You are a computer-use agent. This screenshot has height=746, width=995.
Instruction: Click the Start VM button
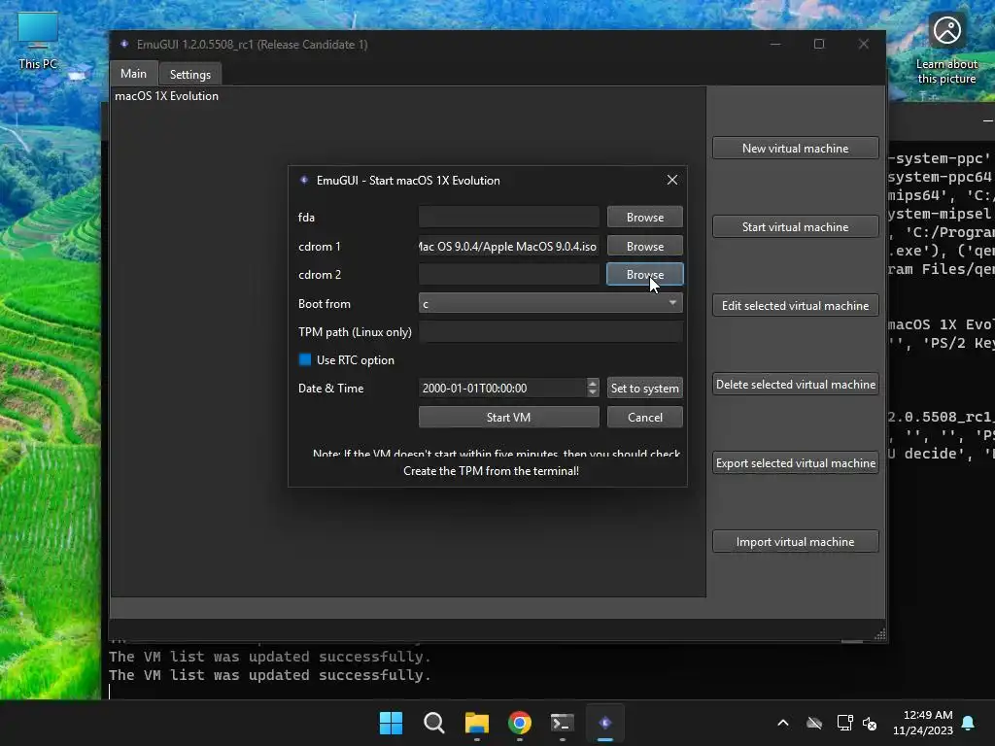508,417
